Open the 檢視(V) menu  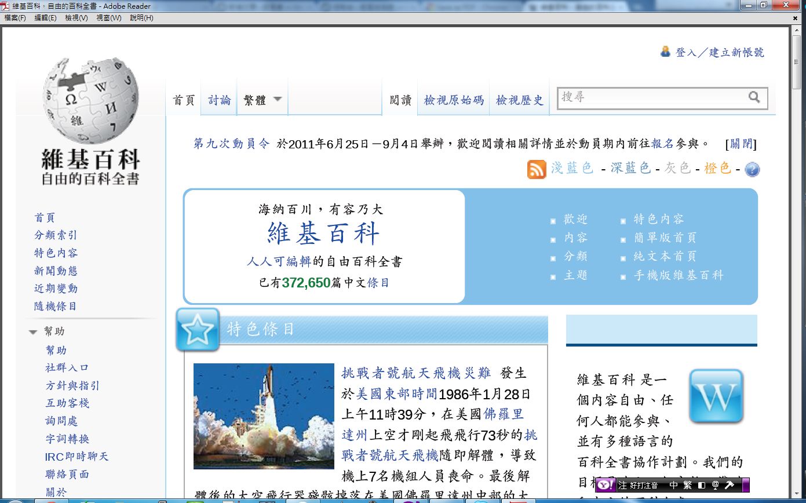pyautogui.click(x=76, y=18)
